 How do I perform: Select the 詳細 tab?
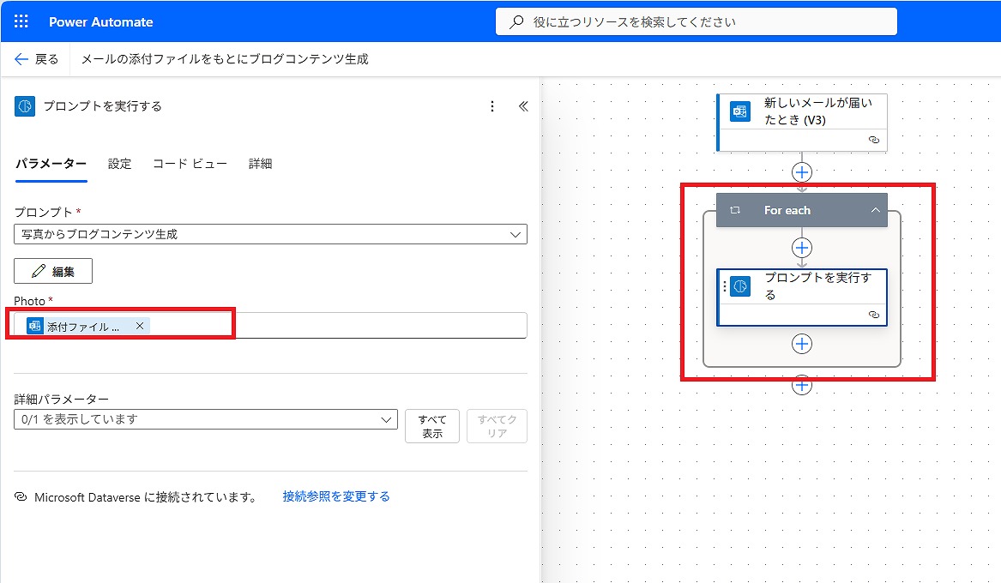click(260, 164)
